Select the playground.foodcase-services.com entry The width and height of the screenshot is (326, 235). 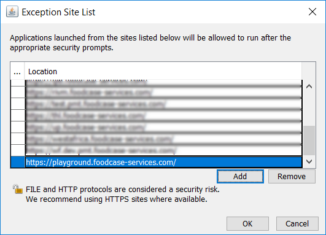(164, 162)
